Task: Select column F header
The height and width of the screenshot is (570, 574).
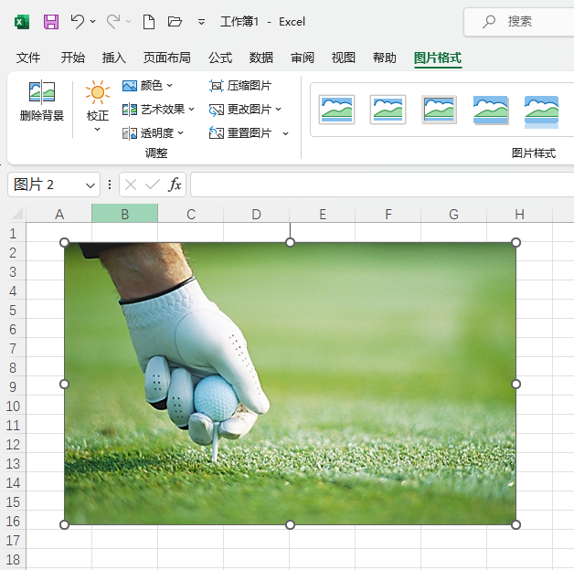Action: click(x=388, y=214)
